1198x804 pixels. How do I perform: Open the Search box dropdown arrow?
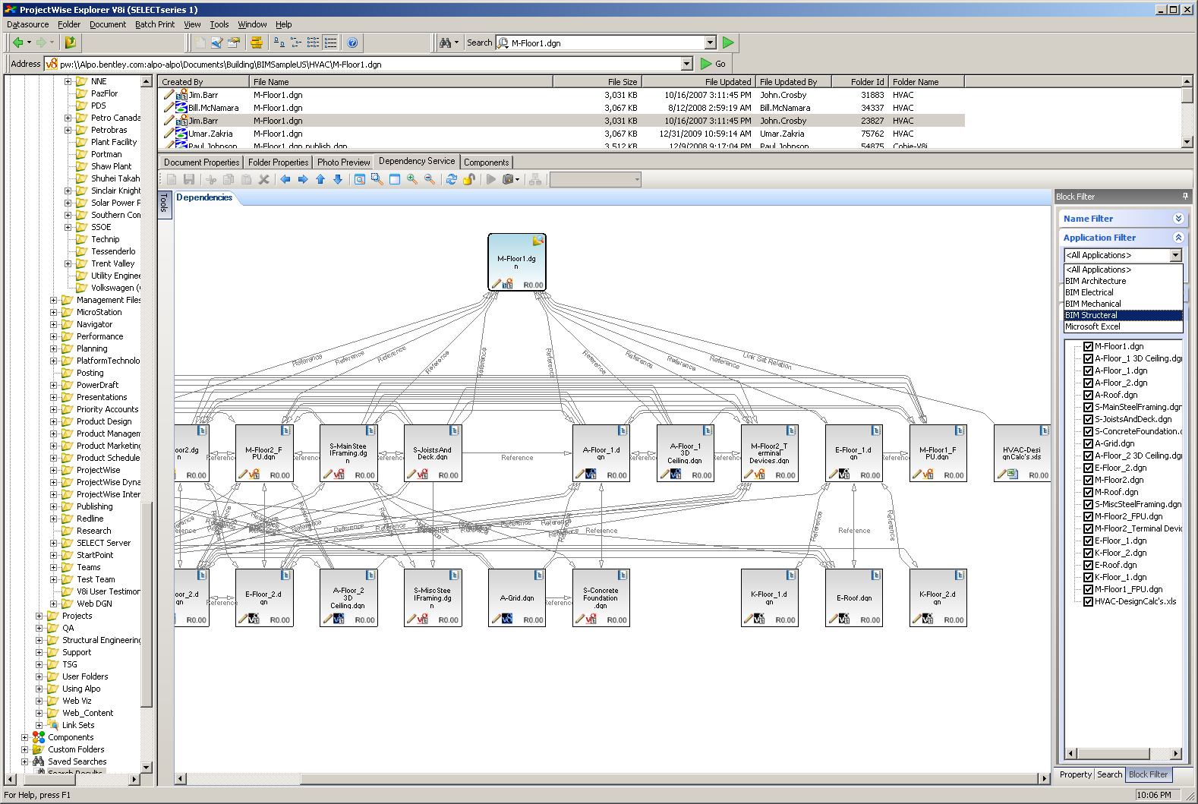[710, 43]
